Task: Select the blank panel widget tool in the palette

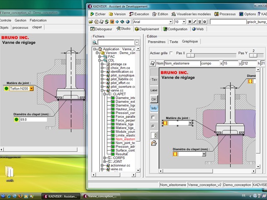Action: (x=154, y=72)
